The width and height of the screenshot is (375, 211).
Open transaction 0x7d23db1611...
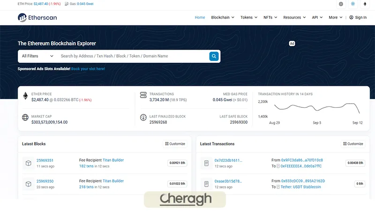pos(228,160)
